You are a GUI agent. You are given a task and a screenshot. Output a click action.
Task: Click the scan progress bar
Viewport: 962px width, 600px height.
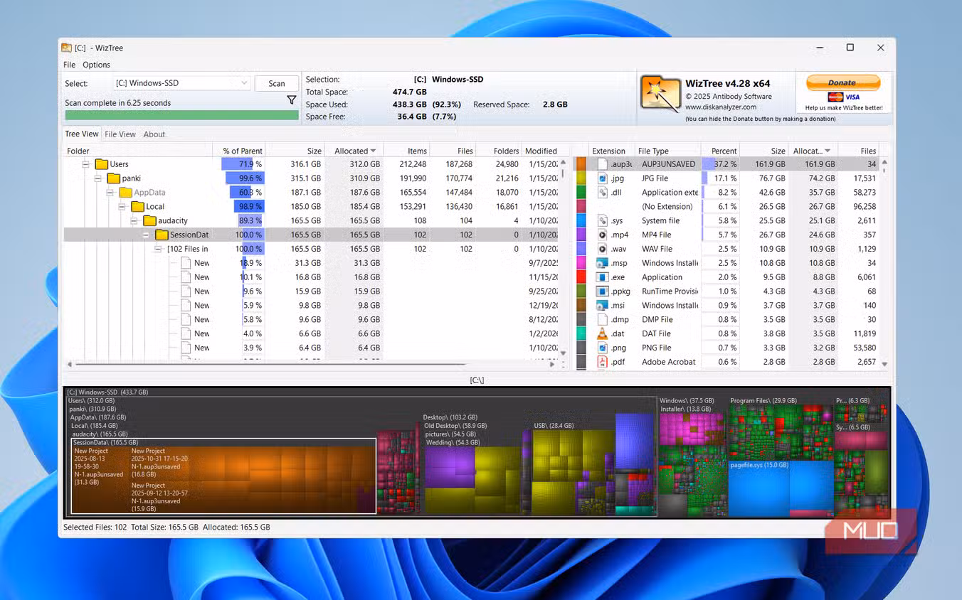[x=181, y=114]
